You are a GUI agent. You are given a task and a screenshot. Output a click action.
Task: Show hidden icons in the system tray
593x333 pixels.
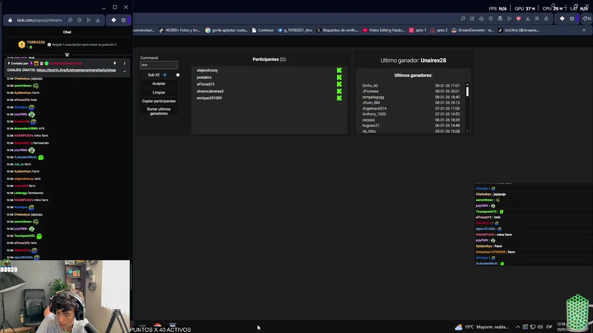518,327
